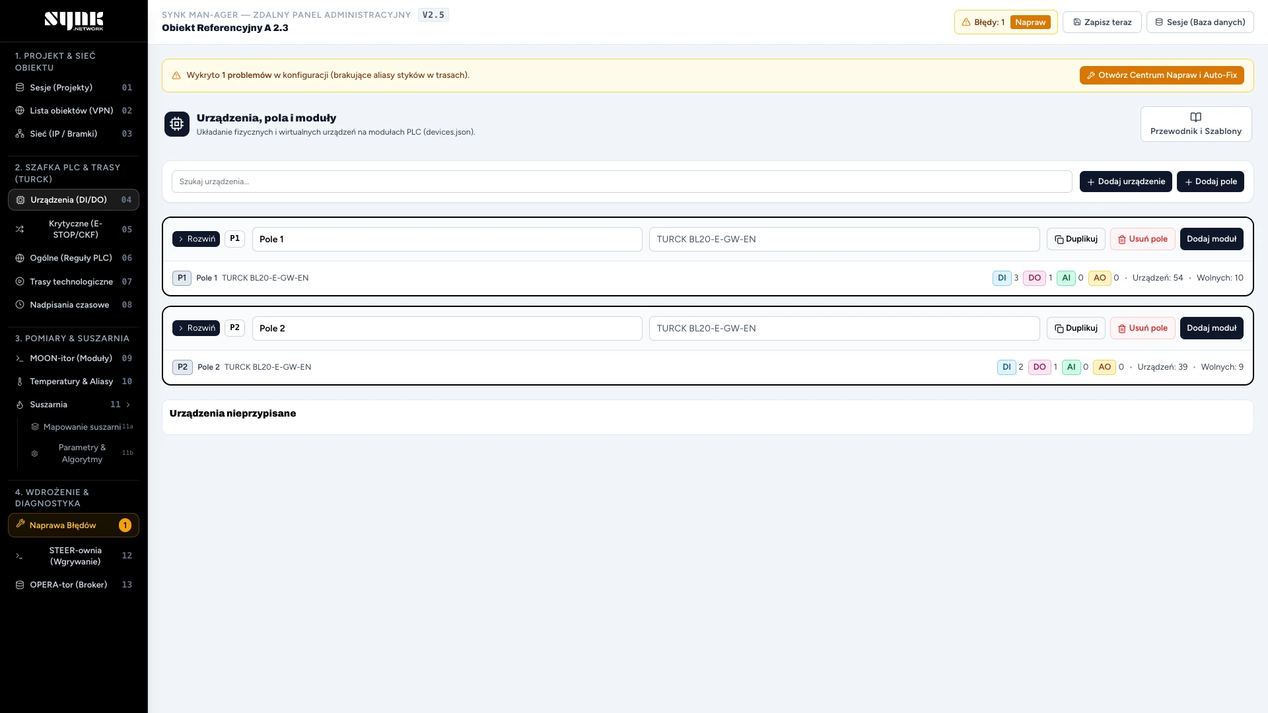The width and height of the screenshot is (1268, 713).
Task: Click the Wolnych: 9 text in Pole 2
Action: click(1222, 367)
